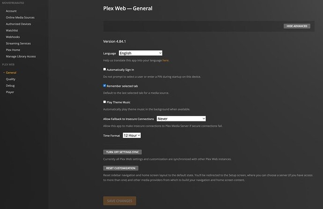Viewport: 323px width, 209px height.
Task: Open Player settings page
Action: 10,92
